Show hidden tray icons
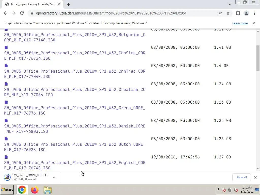This screenshot has height=195, width=260. (x=218, y=189)
